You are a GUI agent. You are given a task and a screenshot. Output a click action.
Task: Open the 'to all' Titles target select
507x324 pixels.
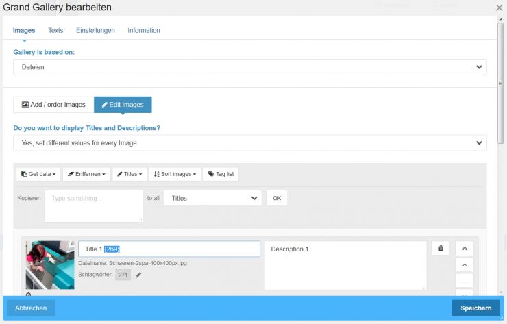pyautogui.click(x=212, y=198)
